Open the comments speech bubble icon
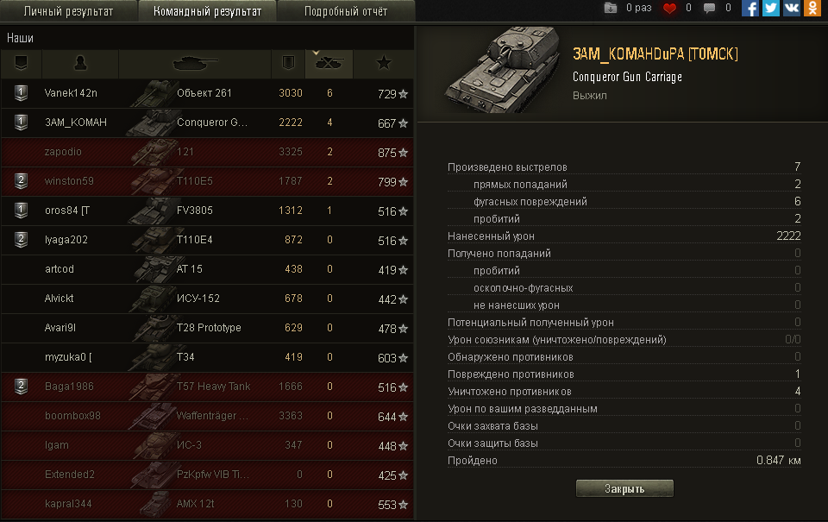This screenshot has width=828, height=522. click(x=709, y=8)
